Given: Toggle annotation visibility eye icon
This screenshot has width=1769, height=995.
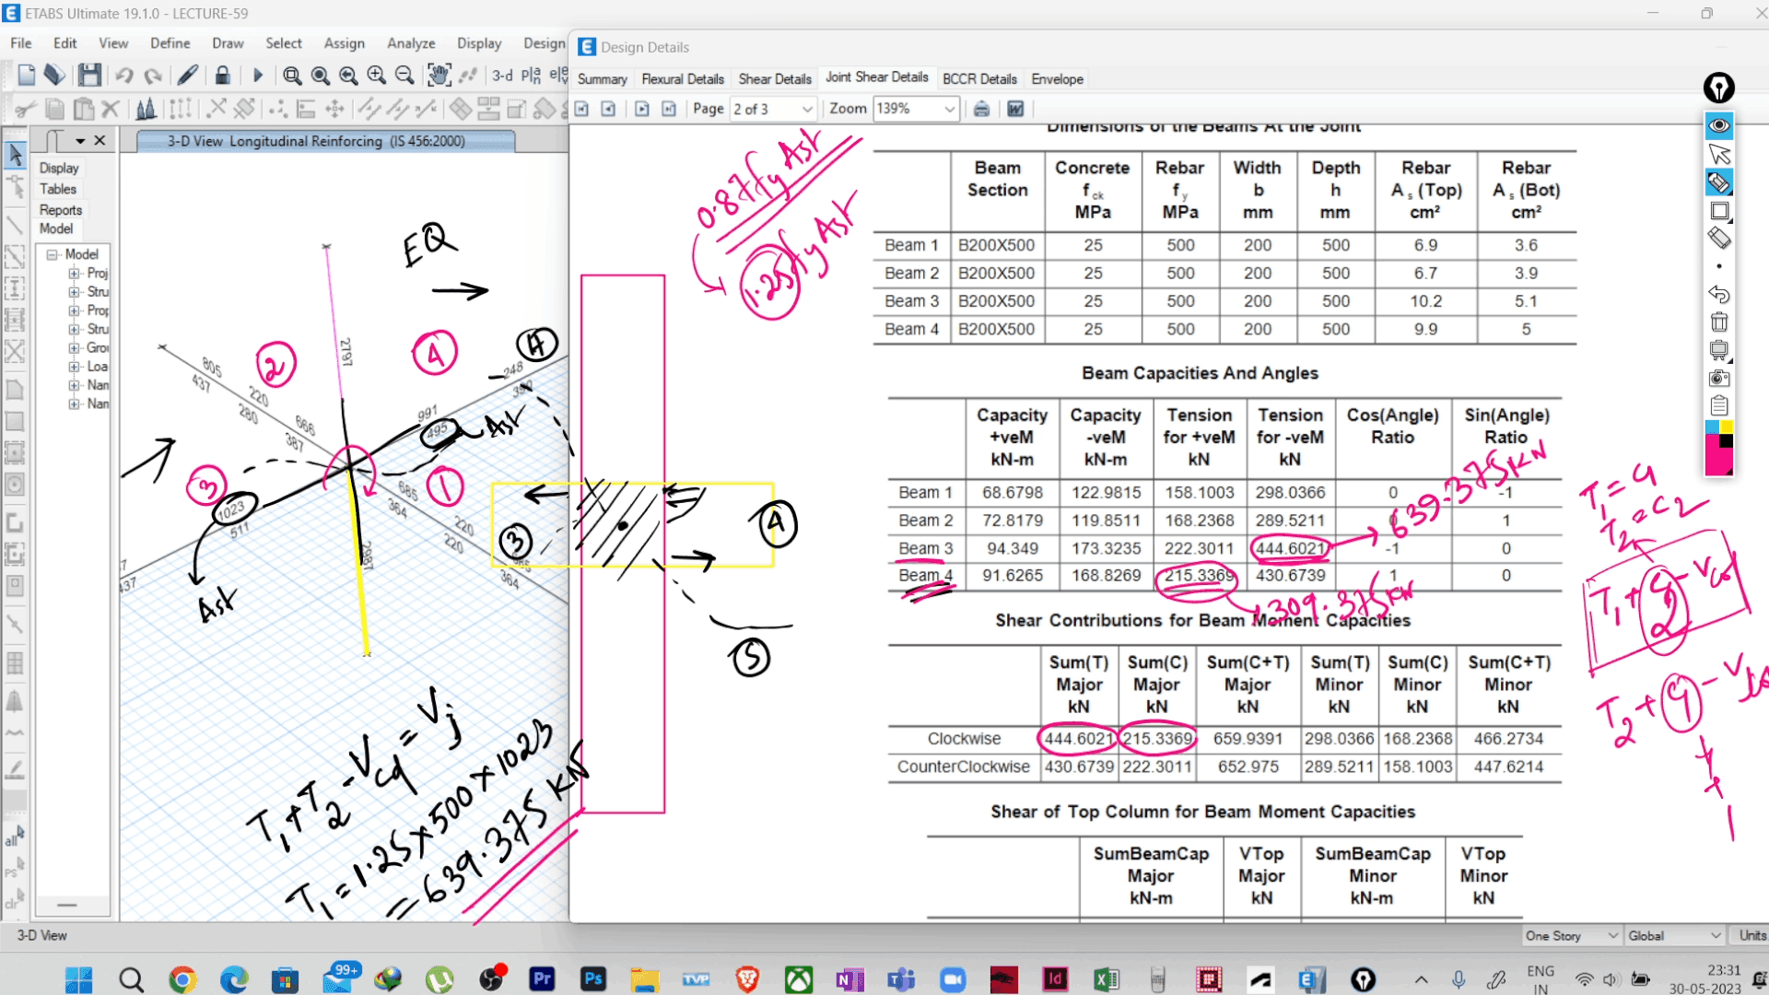Looking at the screenshot, I should tap(1719, 125).
